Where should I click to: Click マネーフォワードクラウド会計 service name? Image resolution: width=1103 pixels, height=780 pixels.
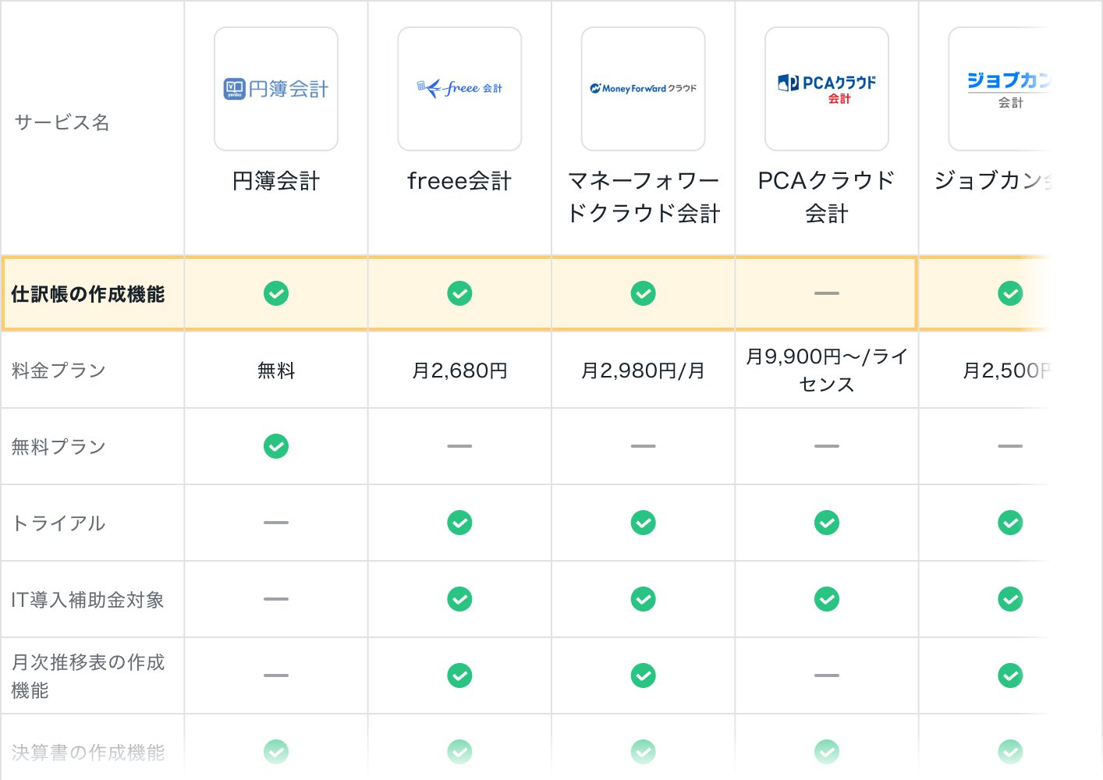(643, 197)
